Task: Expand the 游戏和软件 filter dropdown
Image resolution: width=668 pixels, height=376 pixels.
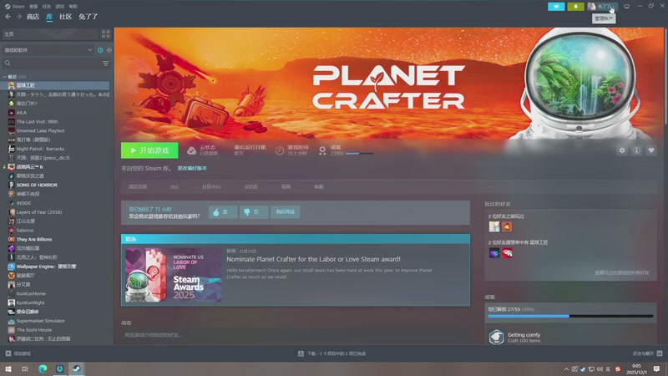Action: point(47,50)
